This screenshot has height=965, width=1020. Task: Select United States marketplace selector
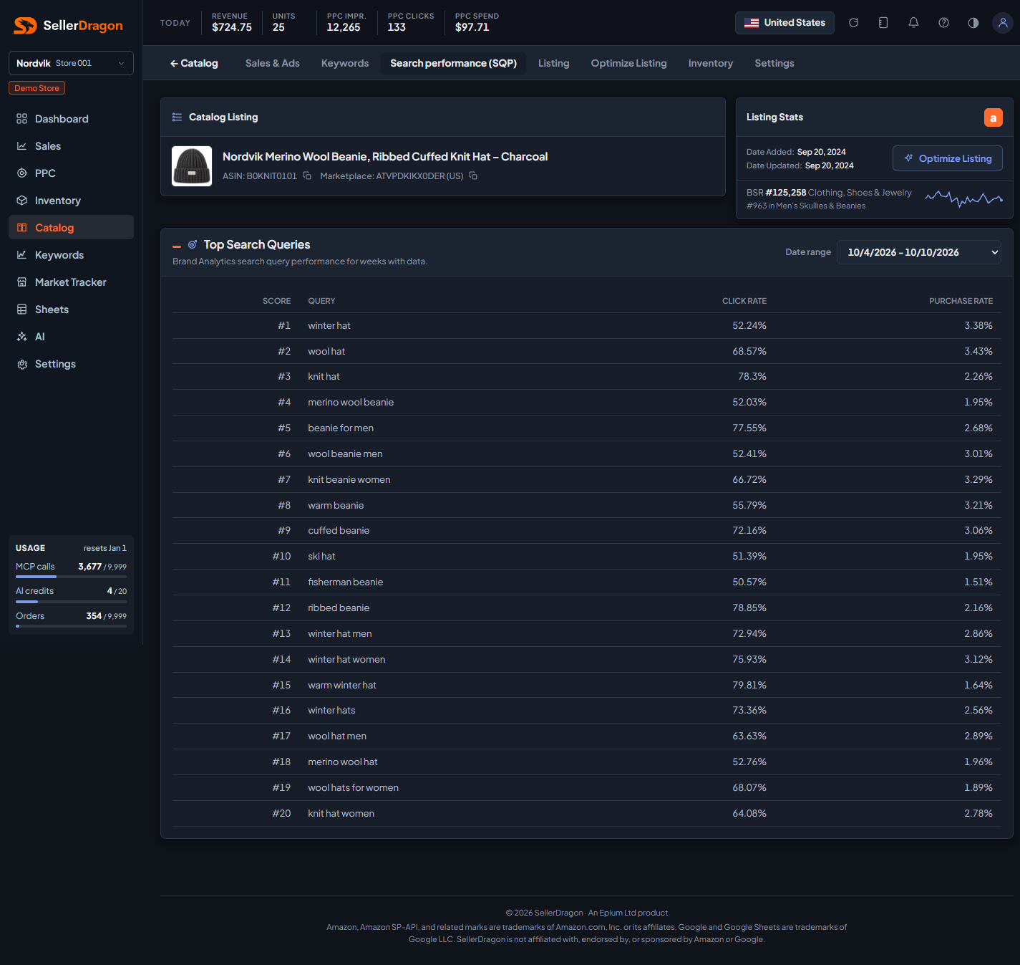tap(785, 23)
